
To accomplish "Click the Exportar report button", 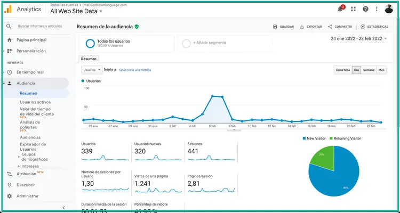I will click(x=311, y=26).
